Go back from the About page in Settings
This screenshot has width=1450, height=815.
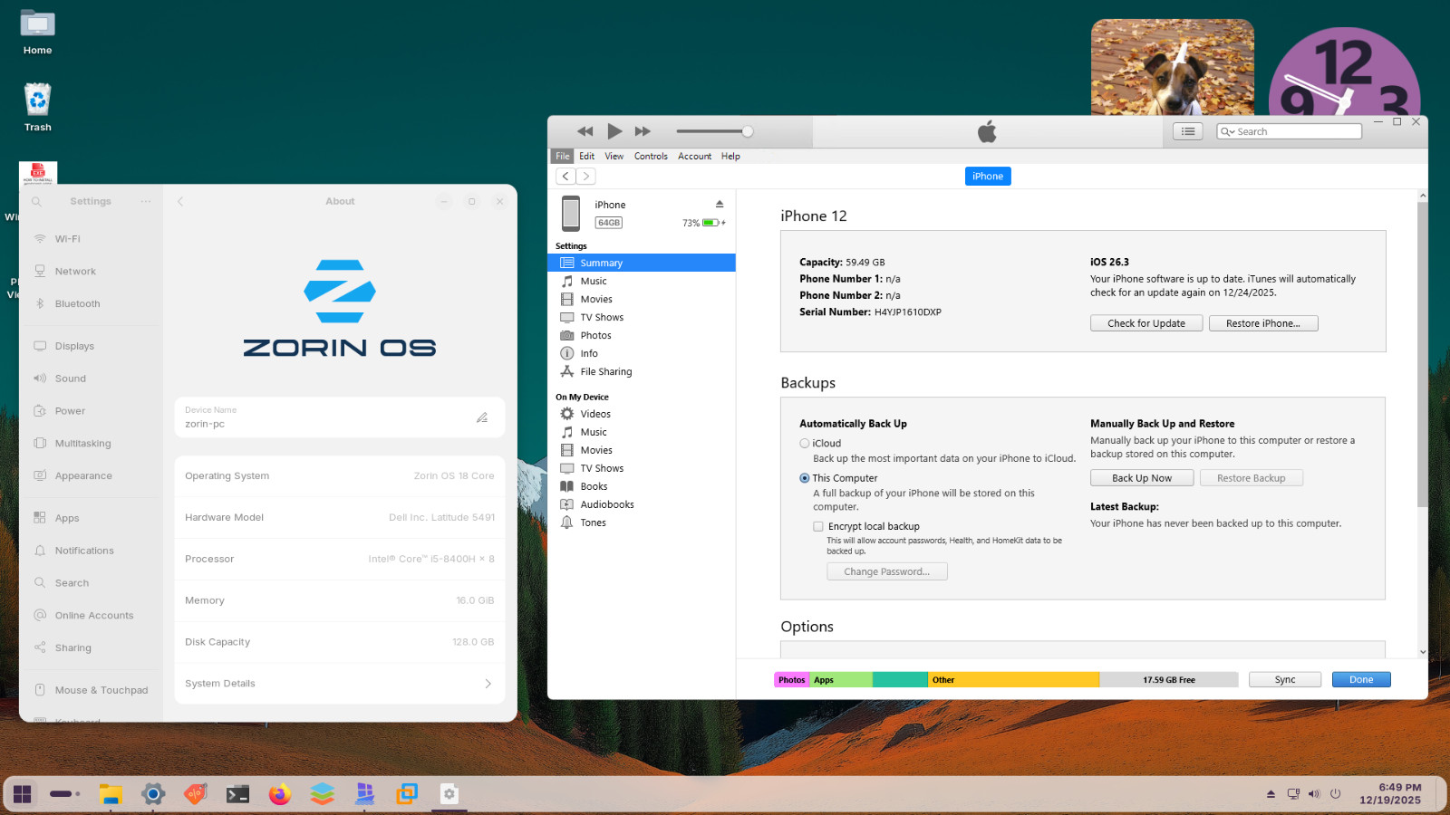tap(180, 201)
